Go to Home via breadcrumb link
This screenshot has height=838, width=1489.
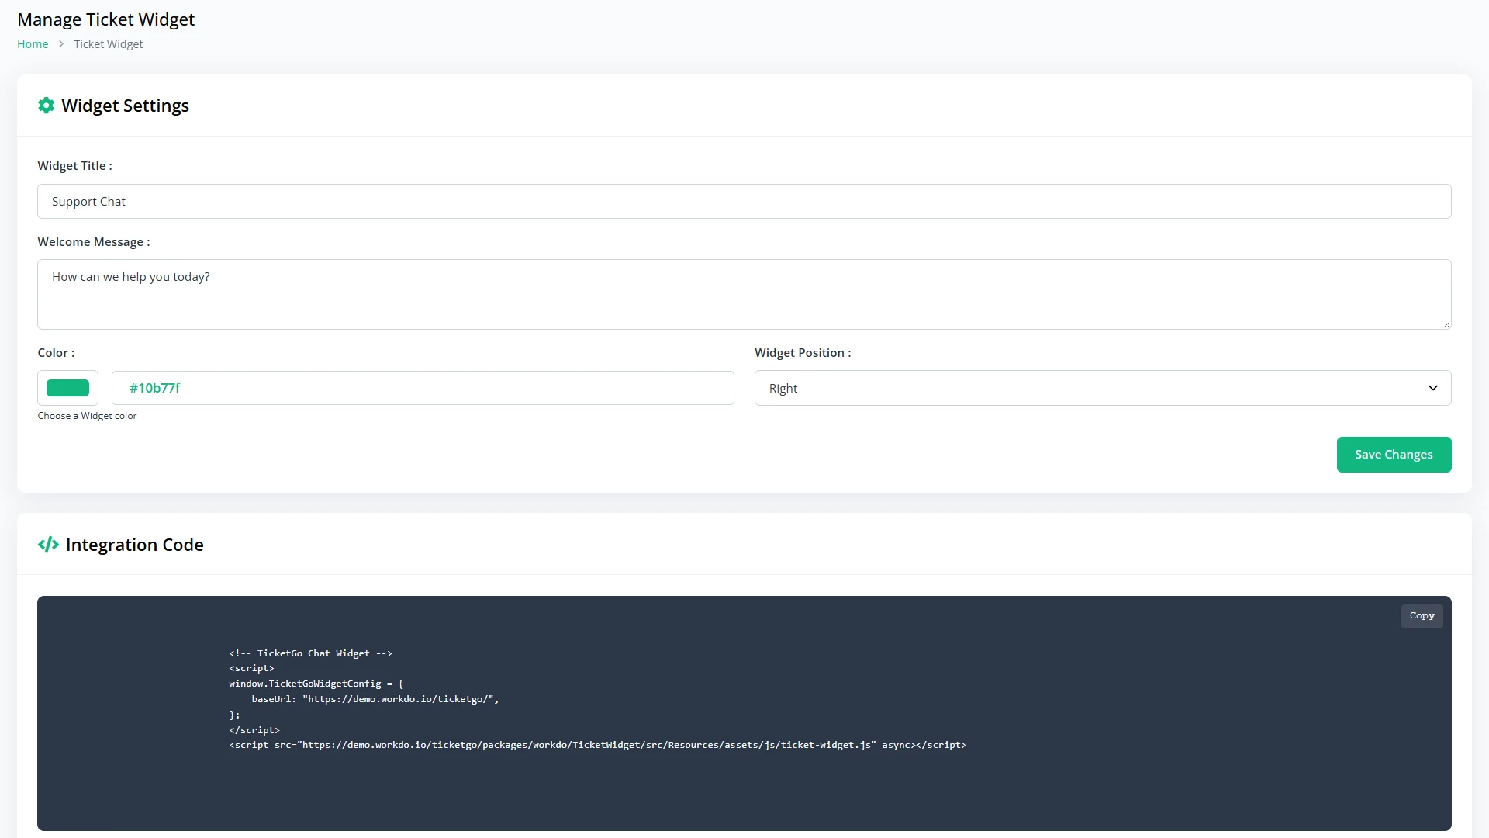(33, 44)
